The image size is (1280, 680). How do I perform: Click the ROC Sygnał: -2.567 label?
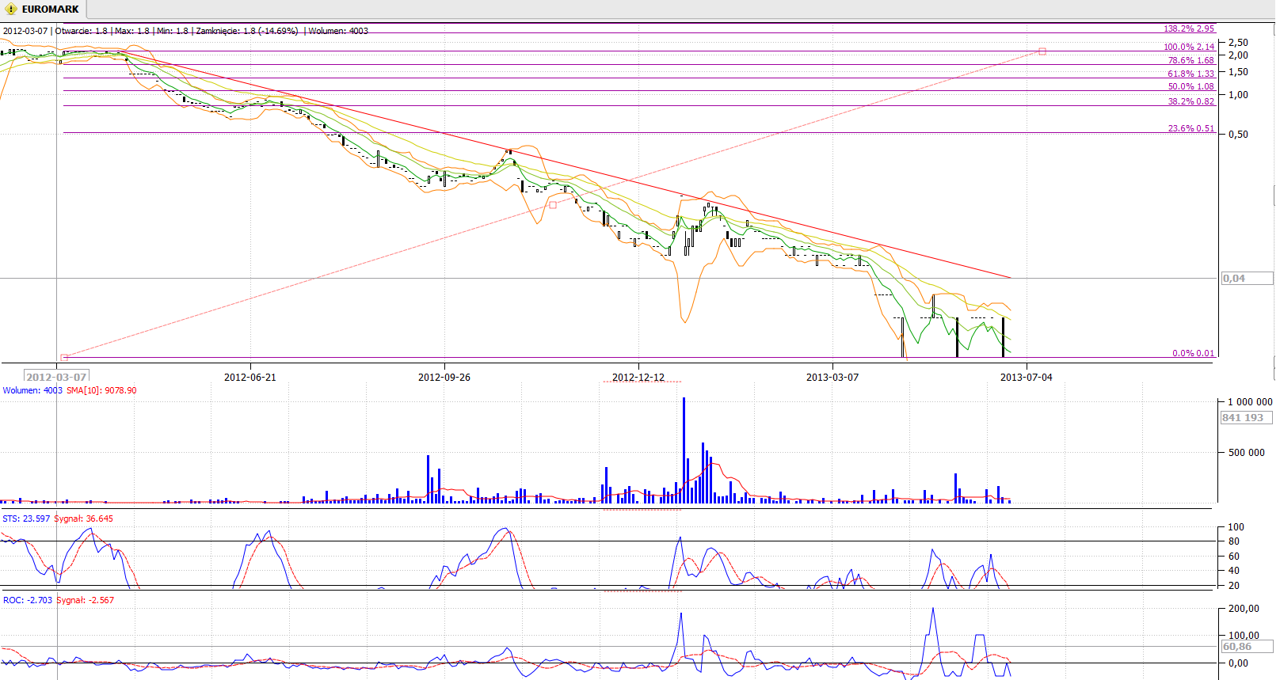[x=86, y=600]
